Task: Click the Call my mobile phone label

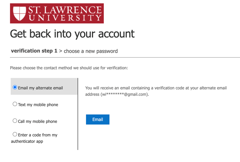Action: coord(38,122)
